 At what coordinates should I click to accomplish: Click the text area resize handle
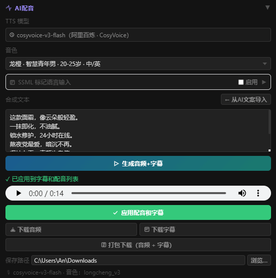pos(270,150)
